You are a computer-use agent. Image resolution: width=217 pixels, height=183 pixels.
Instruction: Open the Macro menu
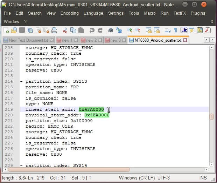tap(150, 13)
